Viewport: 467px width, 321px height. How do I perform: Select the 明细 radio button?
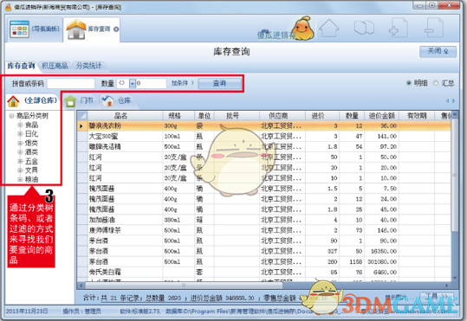(x=409, y=83)
